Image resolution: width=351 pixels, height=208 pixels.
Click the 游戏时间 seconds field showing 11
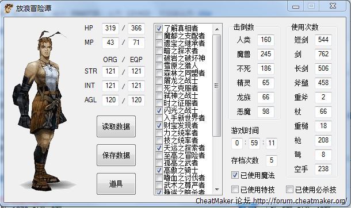coord(272,143)
